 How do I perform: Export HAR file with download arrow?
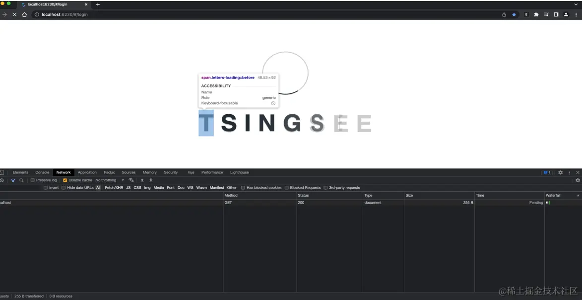pos(151,180)
